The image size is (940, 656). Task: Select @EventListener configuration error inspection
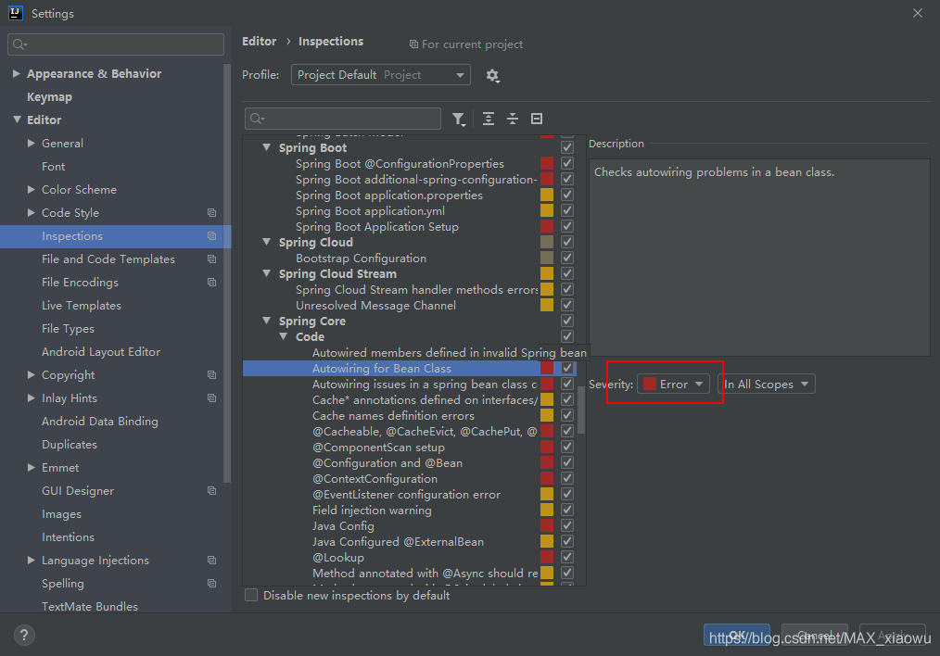pyautogui.click(x=406, y=494)
